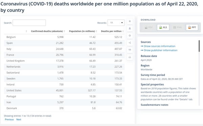Click the greyed PDF download button
This screenshot has height=126, width=203.
(x=149, y=27)
